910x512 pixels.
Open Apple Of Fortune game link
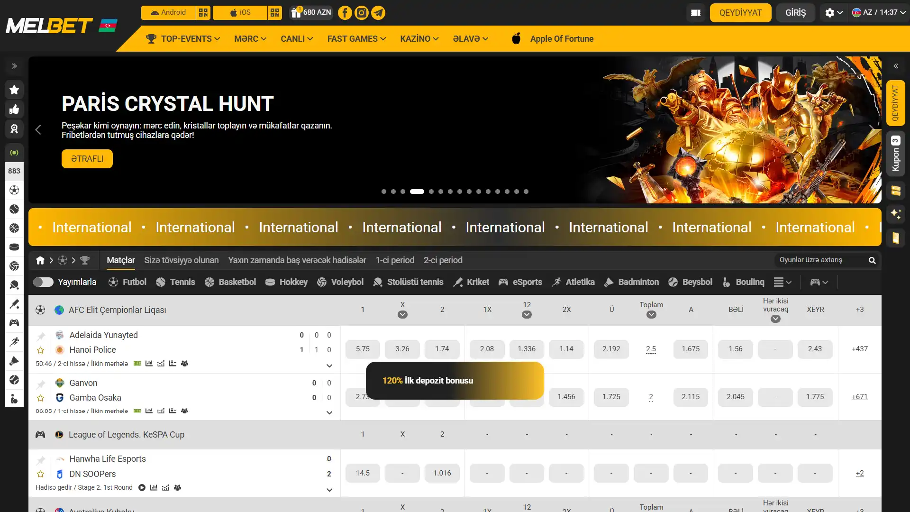(553, 39)
